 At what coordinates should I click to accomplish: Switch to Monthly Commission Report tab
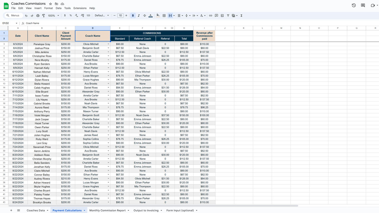pyautogui.click(x=107, y=210)
